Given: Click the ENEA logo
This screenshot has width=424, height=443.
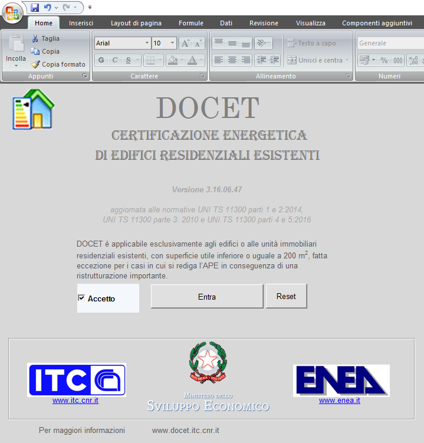Looking at the screenshot, I should click(341, 380).
